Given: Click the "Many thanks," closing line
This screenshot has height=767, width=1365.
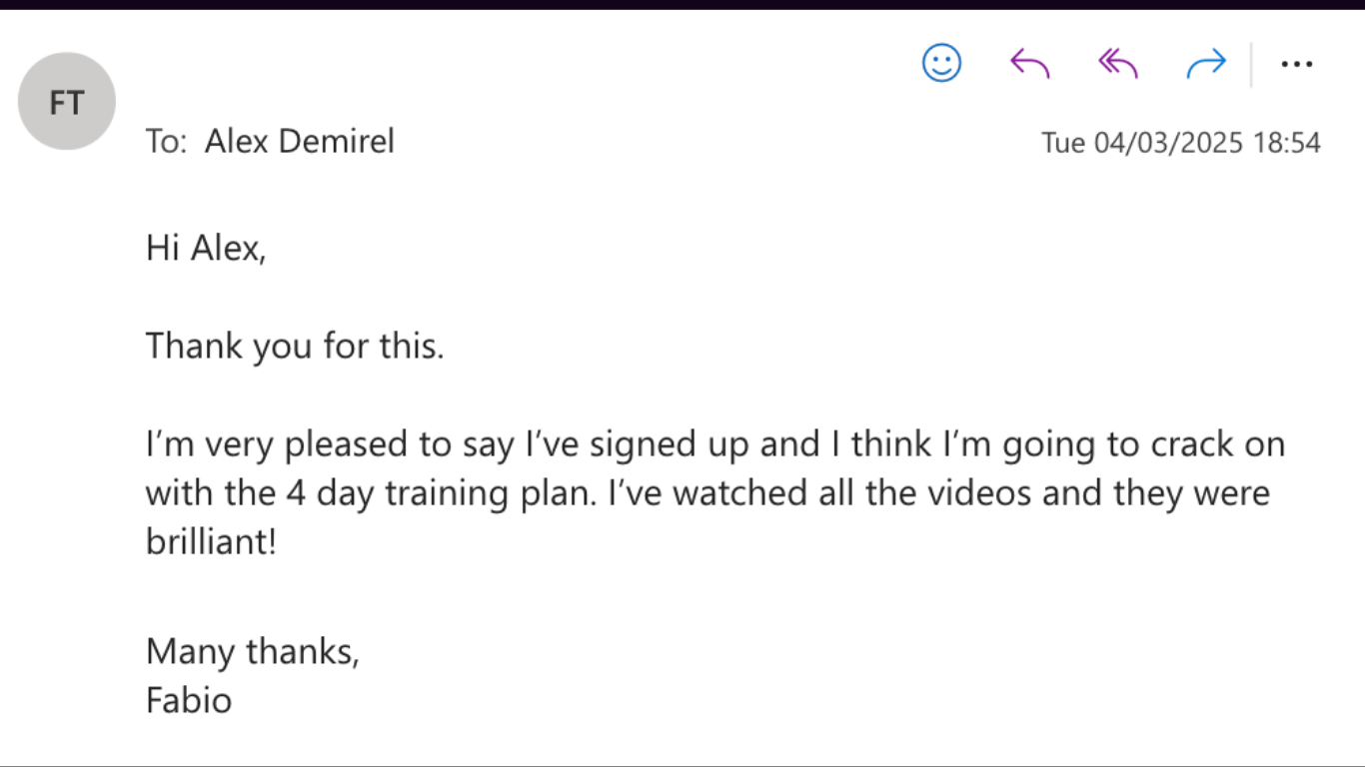Looking at the screenshot, I should coord(252,651).
